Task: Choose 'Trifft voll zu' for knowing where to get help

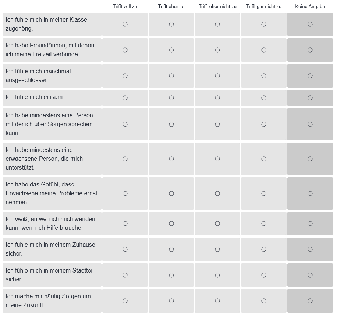Action: tap(125, 224)
